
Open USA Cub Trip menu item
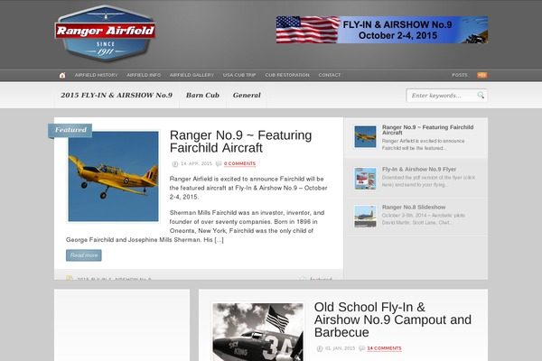point(239,75)
